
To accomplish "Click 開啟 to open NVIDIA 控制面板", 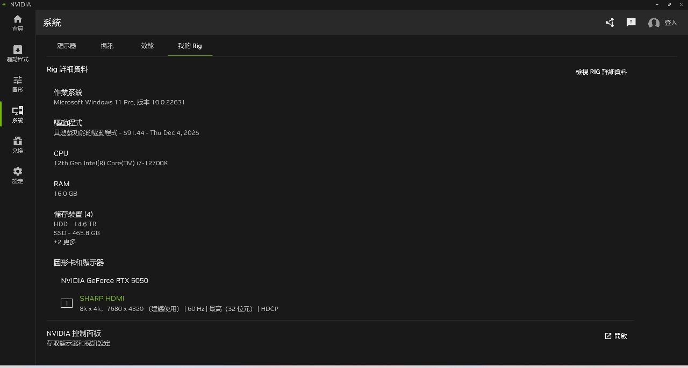I will [x=616, y=336].
